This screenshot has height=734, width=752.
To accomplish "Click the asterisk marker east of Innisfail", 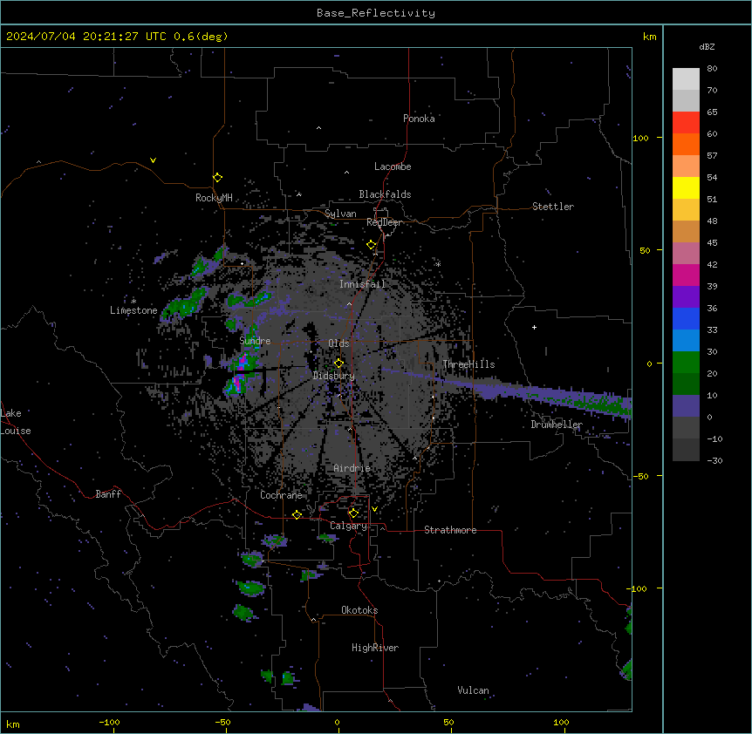I will click(438, 264).
